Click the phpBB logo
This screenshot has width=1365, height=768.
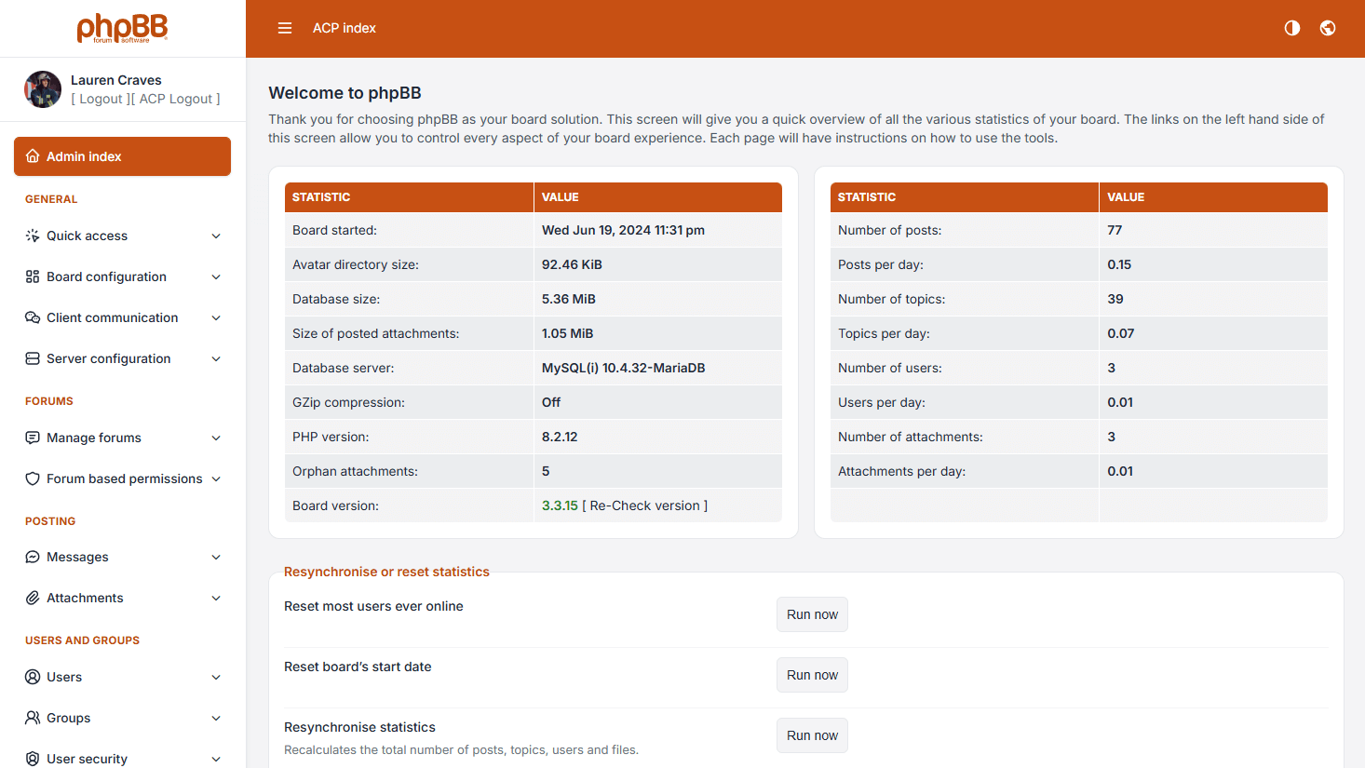(x=122, y=28)
